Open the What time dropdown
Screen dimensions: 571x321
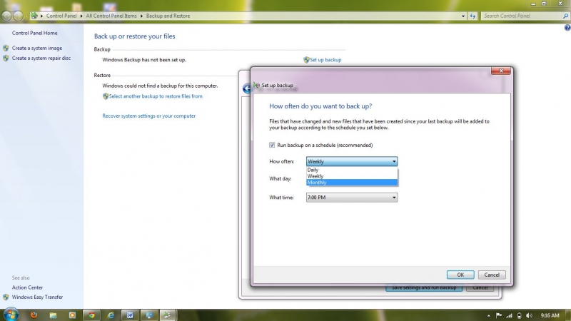[x=393, y=198]
